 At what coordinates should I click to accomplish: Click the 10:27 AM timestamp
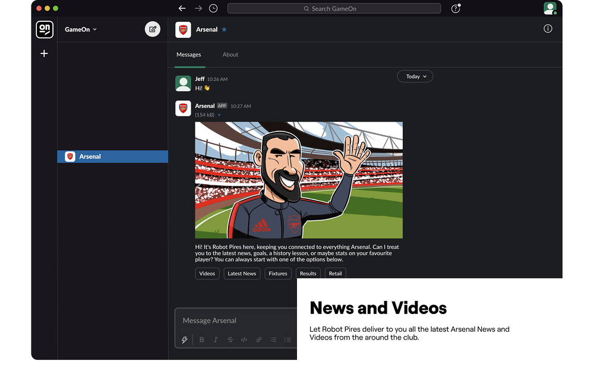241,106
